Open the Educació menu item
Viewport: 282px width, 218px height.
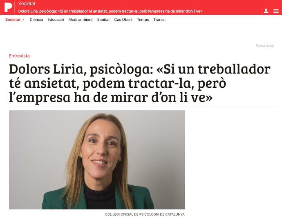tap(56, 20)
